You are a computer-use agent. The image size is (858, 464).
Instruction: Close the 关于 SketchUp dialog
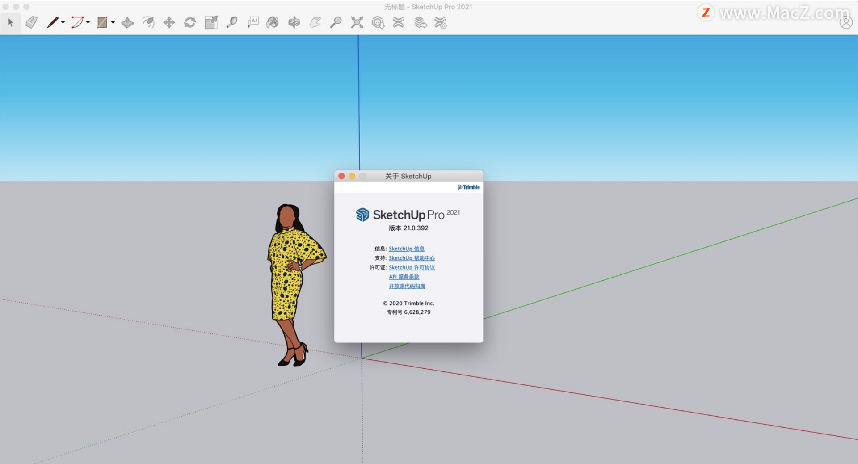[x=341, y=176]
